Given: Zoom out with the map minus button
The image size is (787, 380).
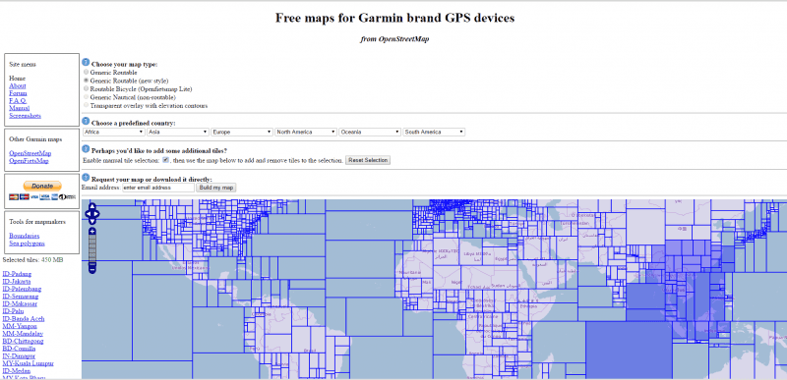Looking at the screenshot, I should tap(92, 269).
